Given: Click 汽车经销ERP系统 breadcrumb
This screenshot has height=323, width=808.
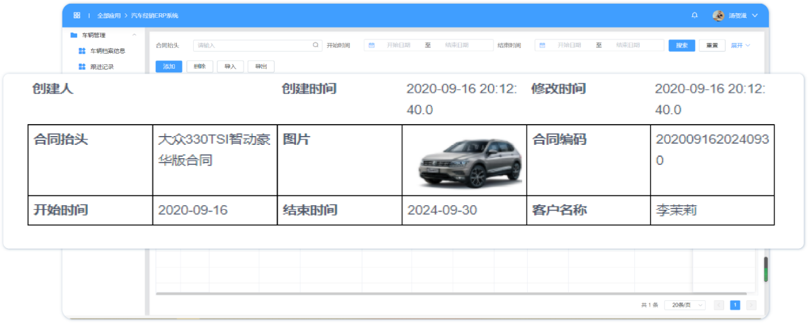Looking at the screenshot, I should [x=155, y=15].
